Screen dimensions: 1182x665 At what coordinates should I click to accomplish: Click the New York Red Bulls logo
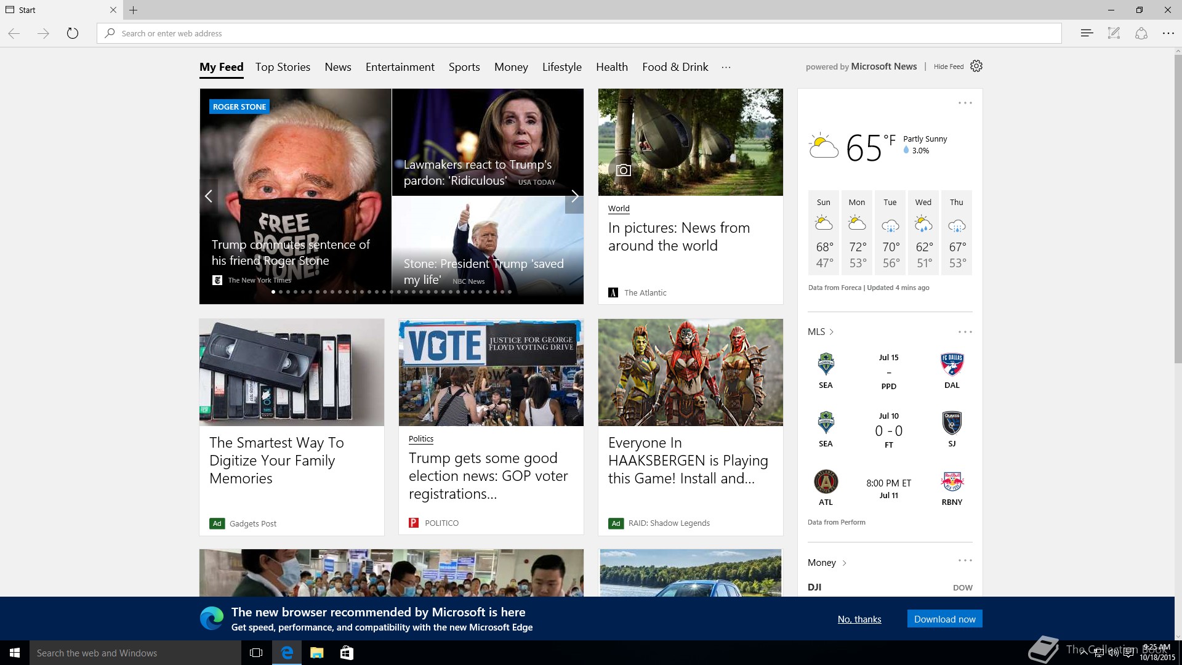(952, 482)
